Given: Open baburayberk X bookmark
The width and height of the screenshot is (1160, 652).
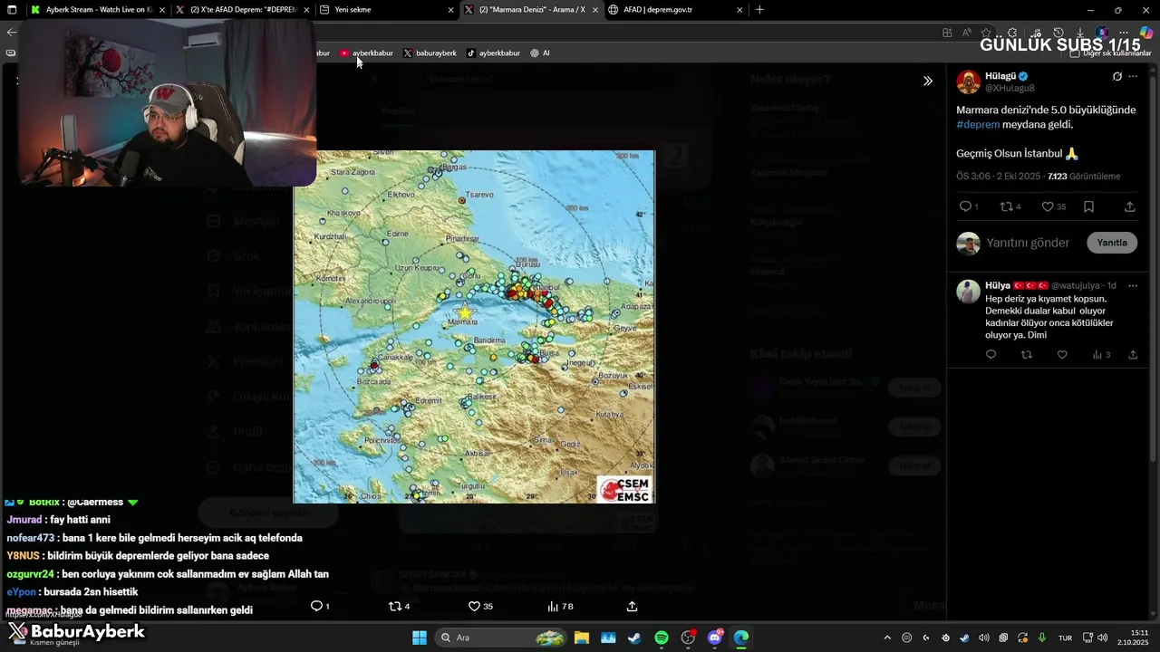Looking at the screenshot, I should click(x=430, y=53).
